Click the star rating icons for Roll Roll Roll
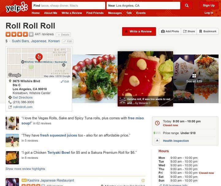The width and height of the screenshot is (221, 186). point(19,34)
